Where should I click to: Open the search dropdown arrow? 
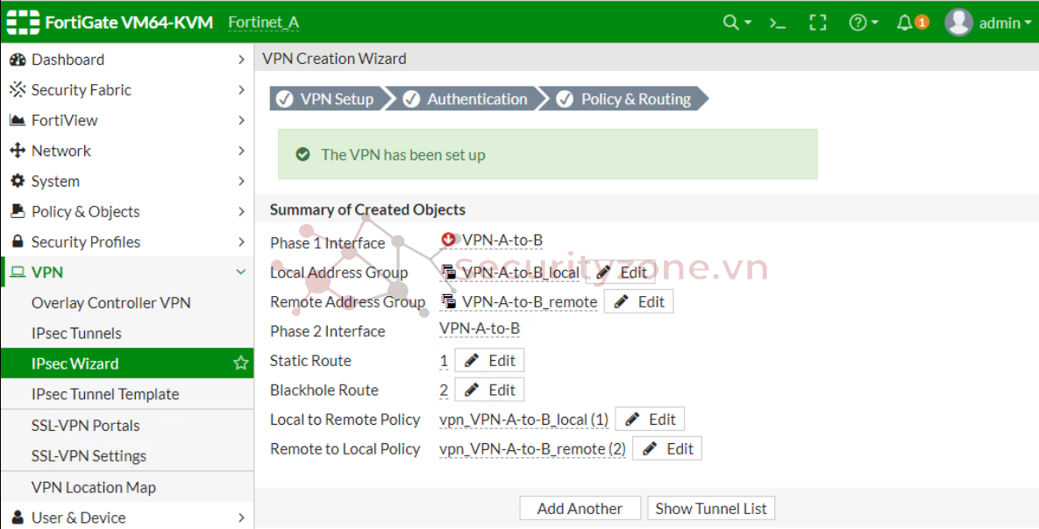[748, 23]
